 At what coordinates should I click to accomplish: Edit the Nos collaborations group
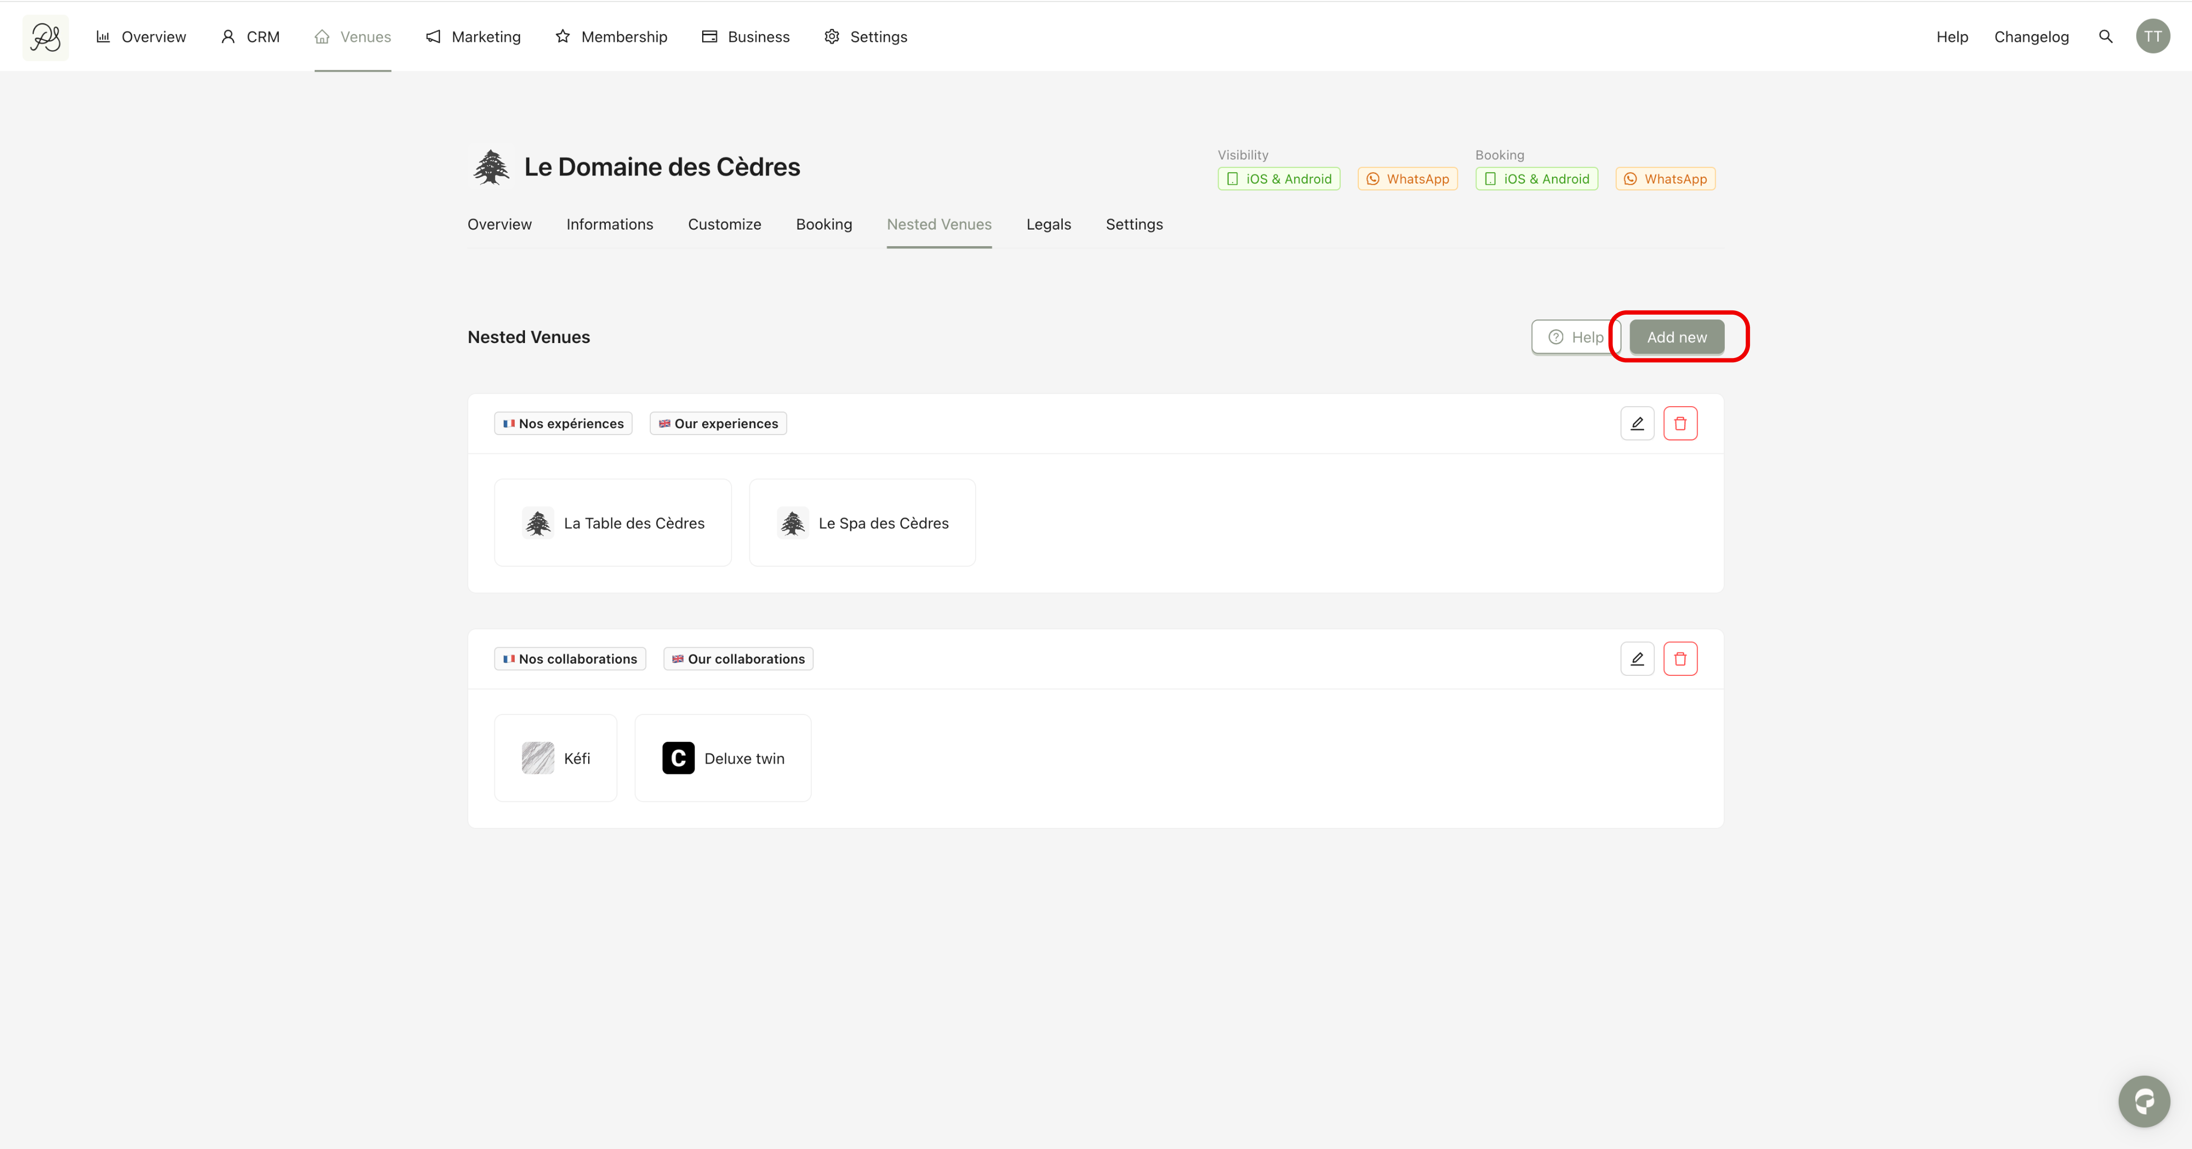pyautogui.click(x=1637, y=659)
